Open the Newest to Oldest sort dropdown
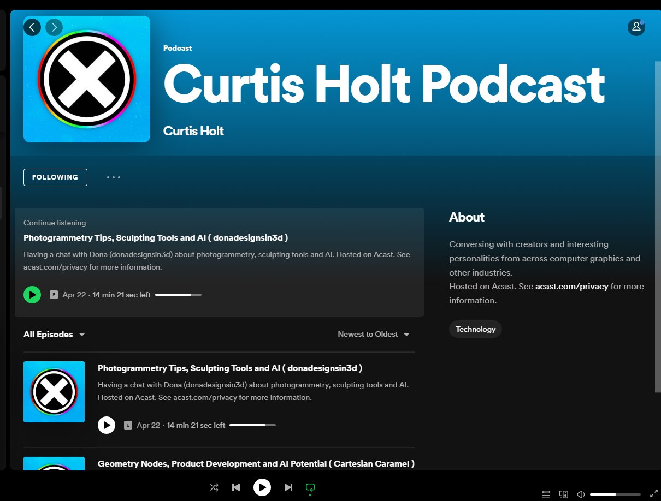 374,334
